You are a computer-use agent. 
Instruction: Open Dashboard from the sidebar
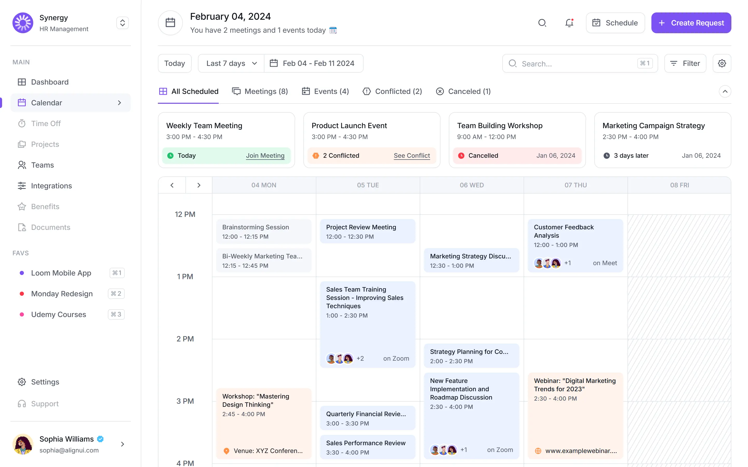click(49, 82)
